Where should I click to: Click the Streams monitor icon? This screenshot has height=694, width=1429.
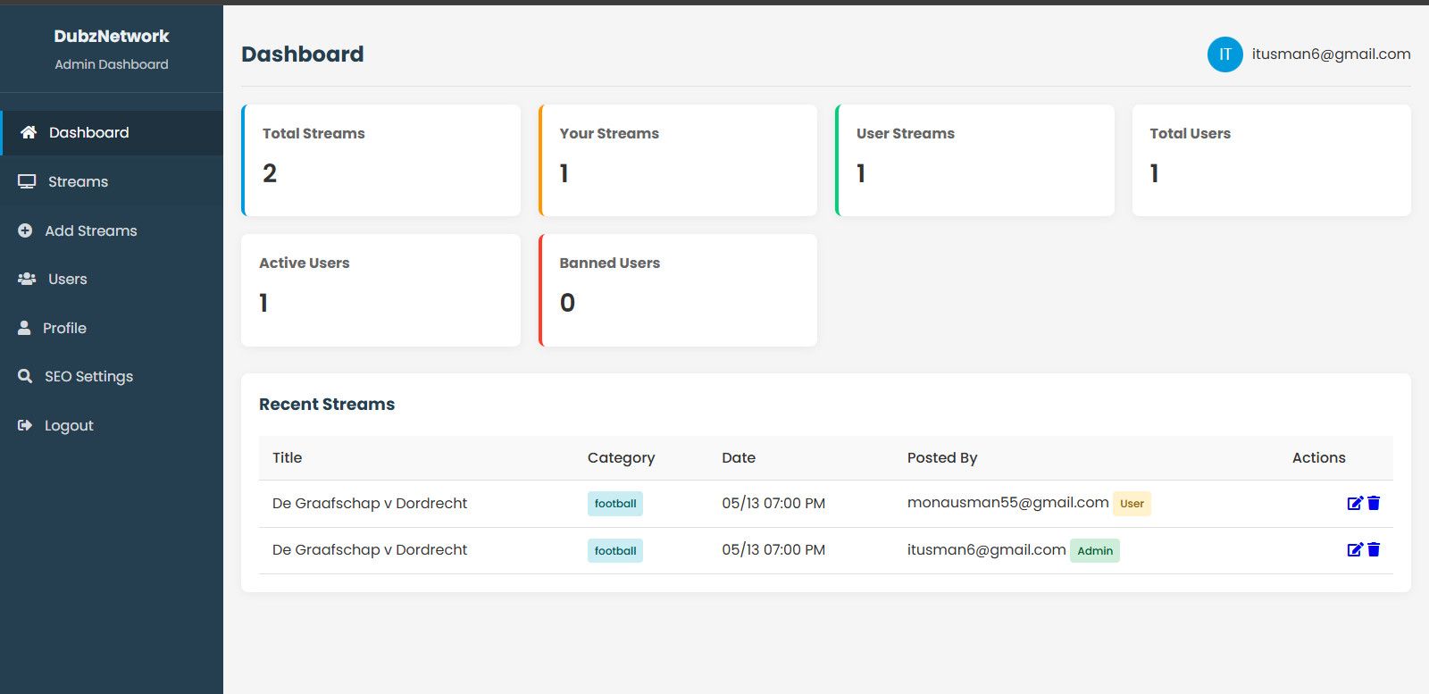point(27,181)
